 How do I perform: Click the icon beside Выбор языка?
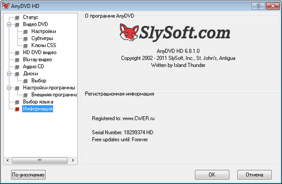(x=17, y=102)
